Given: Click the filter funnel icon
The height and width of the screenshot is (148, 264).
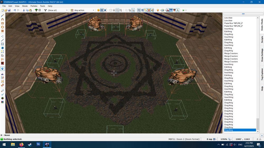Looking at the screenshot, I should tap(45, 10).
